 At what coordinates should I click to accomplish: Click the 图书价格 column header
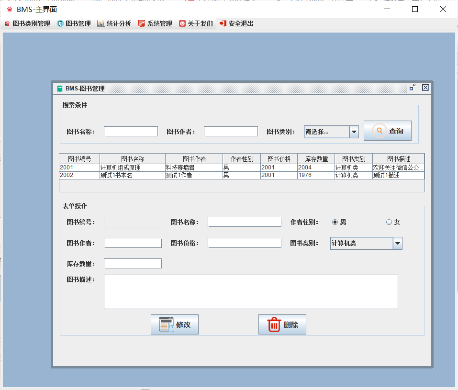click(x=279, y=158)
